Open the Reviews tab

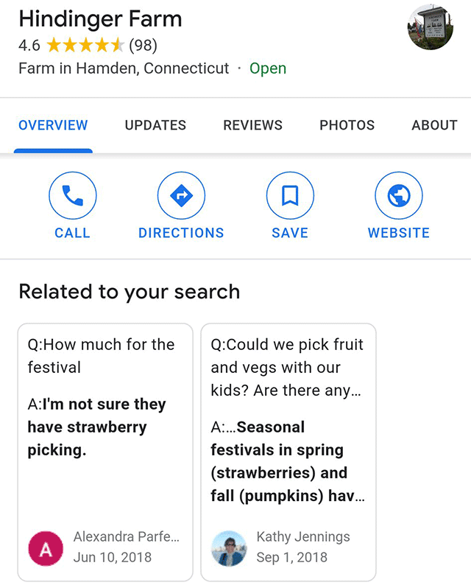[x=252, y=125]
